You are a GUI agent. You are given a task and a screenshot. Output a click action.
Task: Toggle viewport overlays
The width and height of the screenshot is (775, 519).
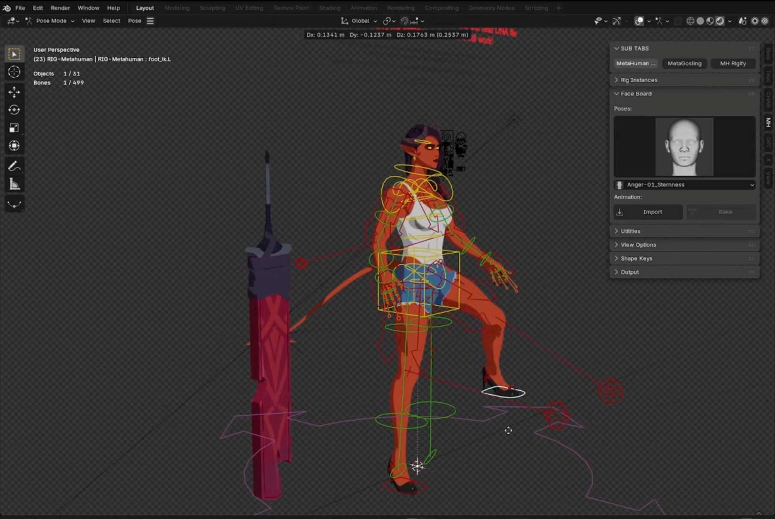tap(639, 21)
